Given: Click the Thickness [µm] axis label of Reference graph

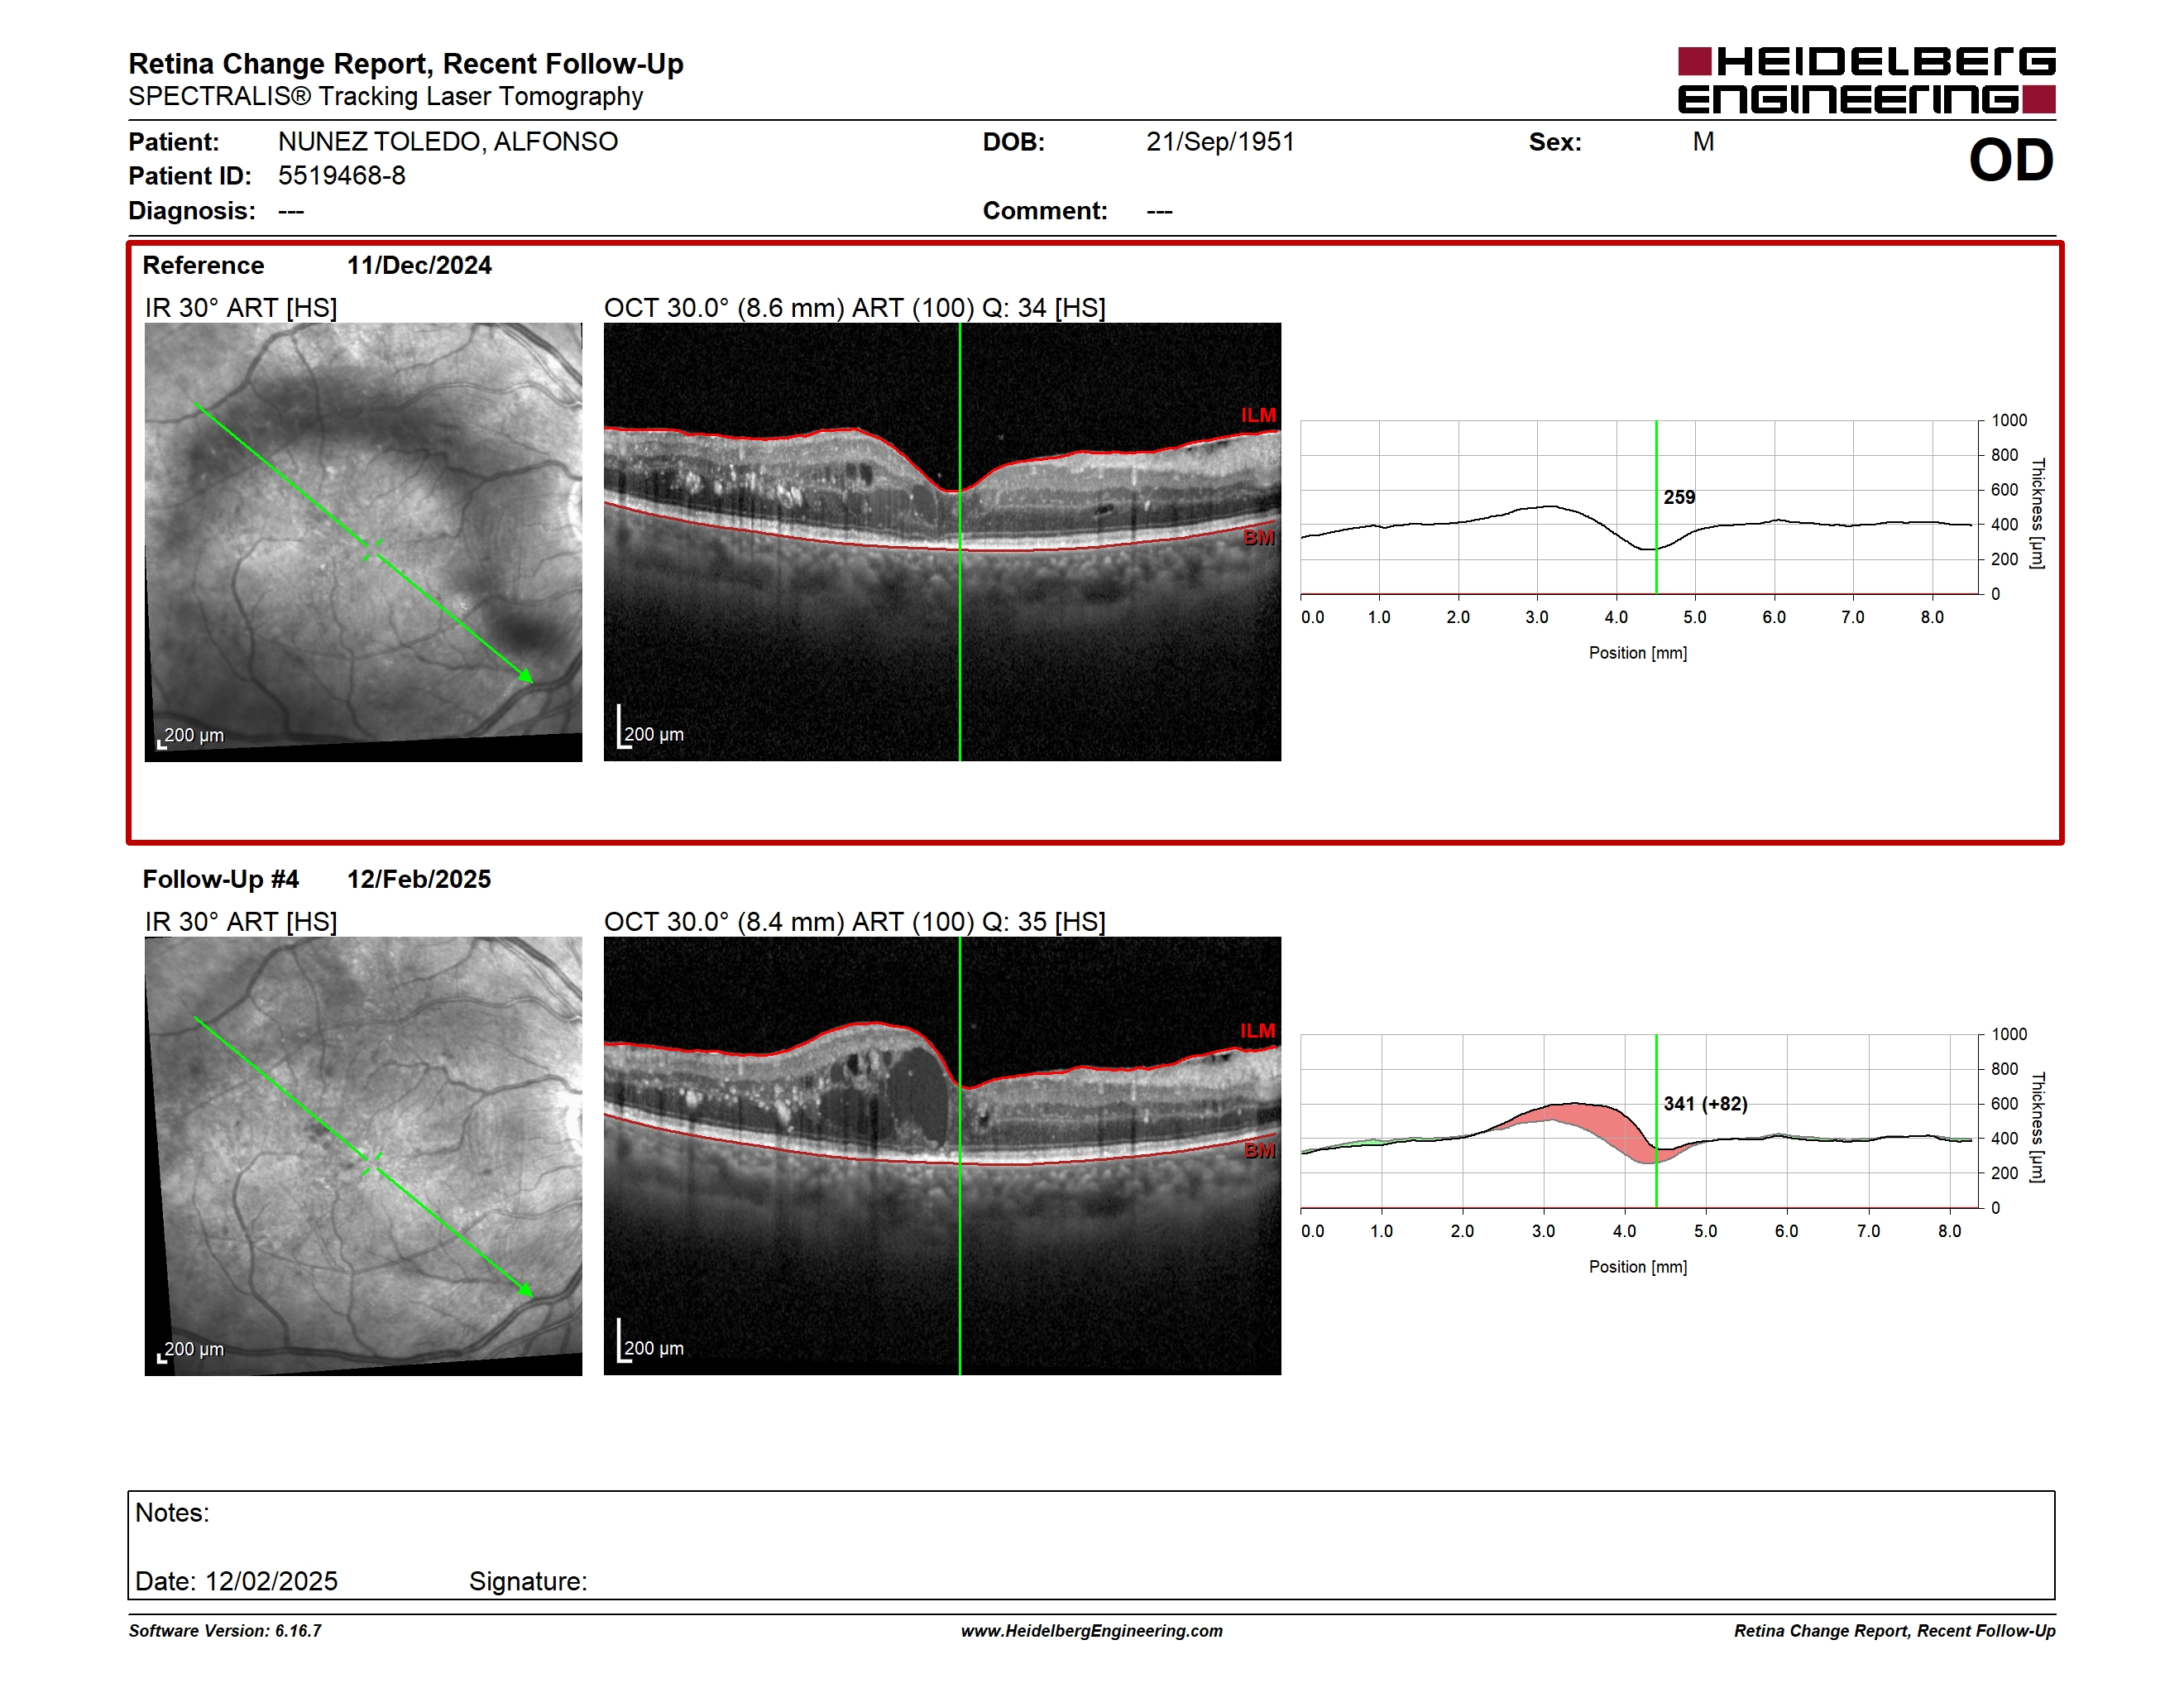Looking at the screenshot, I should [x=2037, y=513].
